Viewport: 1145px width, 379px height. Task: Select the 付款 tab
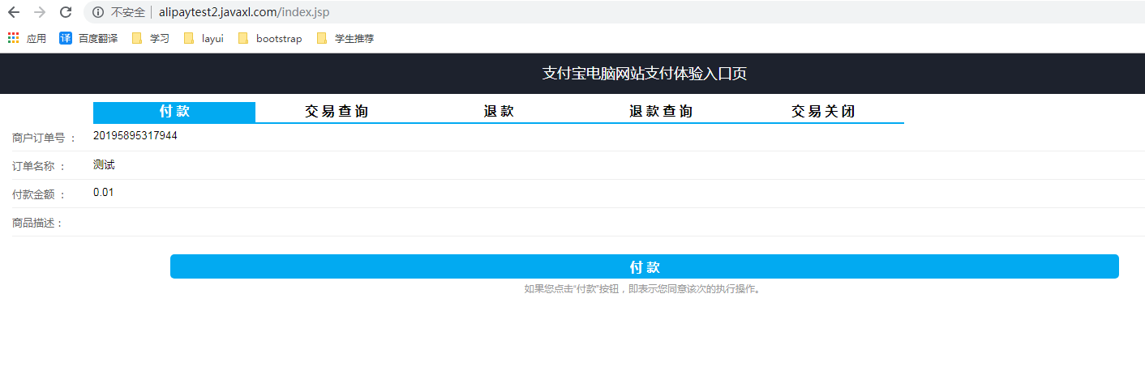tap(174, 112)
